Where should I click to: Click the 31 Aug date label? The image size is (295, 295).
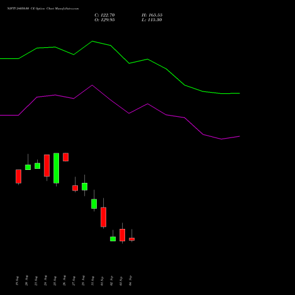point(93,281)
